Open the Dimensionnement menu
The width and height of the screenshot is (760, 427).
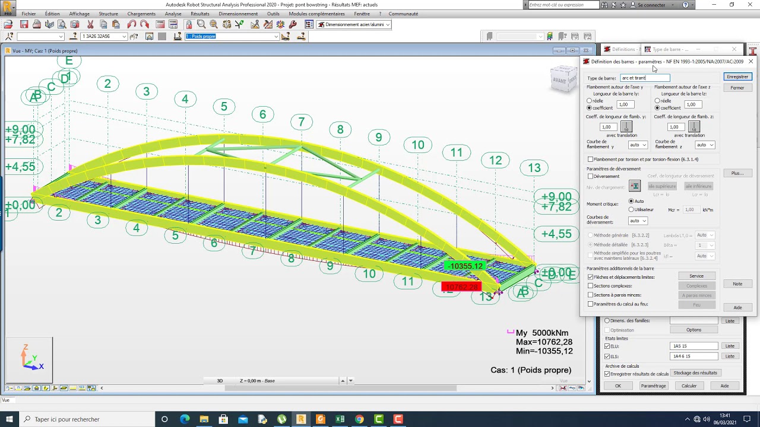pos(238,14)
